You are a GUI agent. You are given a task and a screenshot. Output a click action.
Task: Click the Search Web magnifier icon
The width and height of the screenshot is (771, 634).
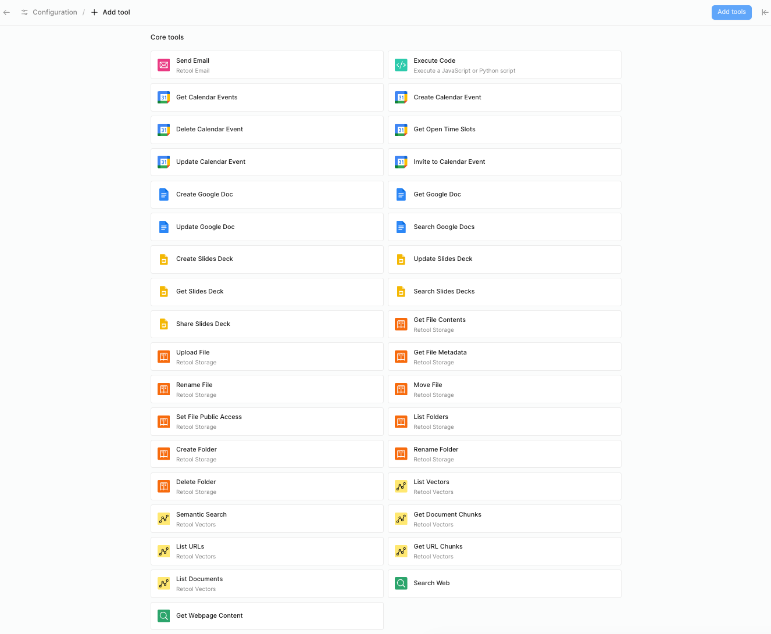tap(401, 583)
